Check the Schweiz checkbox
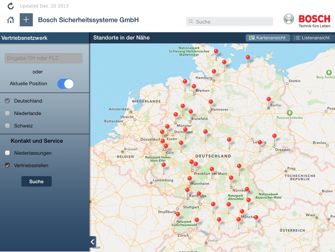The image size is (335, 252). tap(8, 126)
